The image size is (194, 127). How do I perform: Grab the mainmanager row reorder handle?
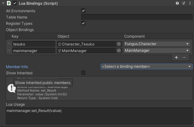9,50
